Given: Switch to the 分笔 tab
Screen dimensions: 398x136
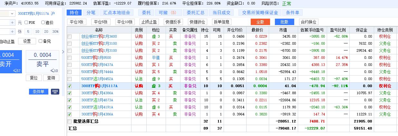Looking at the screenshot, I should pyautogui.click(x=91, y=13).
